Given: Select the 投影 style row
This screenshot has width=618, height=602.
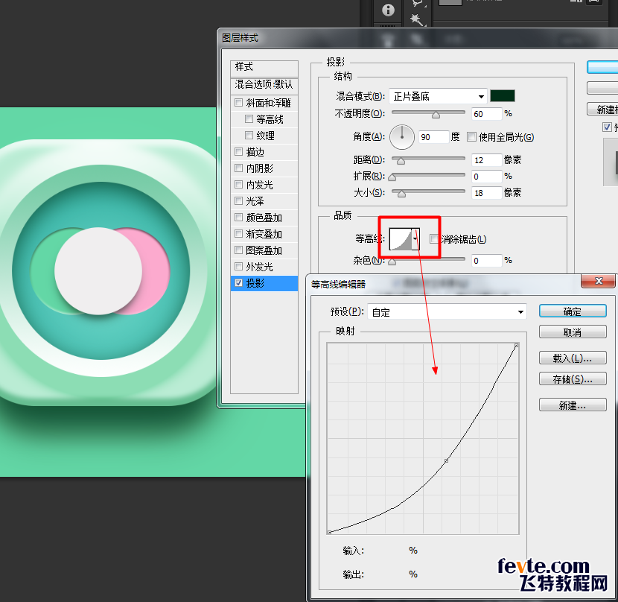Looking at the screenshot, I should coord(264,283).
